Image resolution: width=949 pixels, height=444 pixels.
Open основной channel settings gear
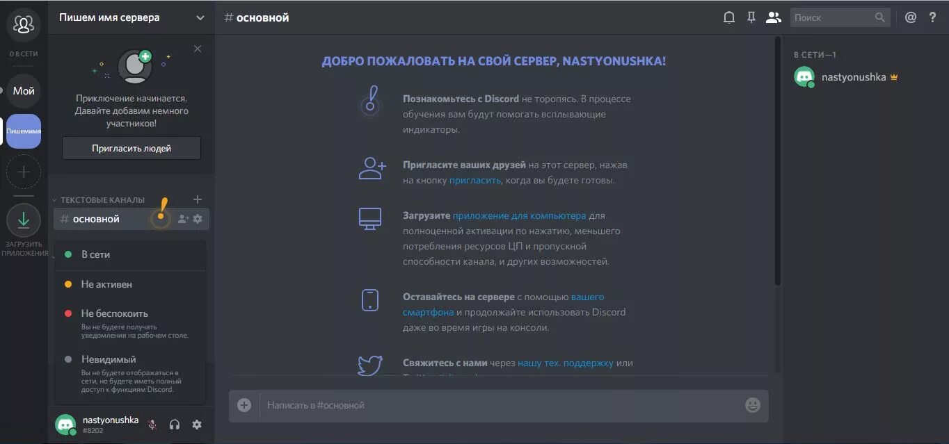pos(198,219)
